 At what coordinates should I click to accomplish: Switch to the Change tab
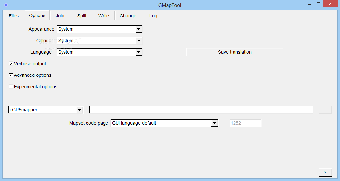tap(128, 16)
